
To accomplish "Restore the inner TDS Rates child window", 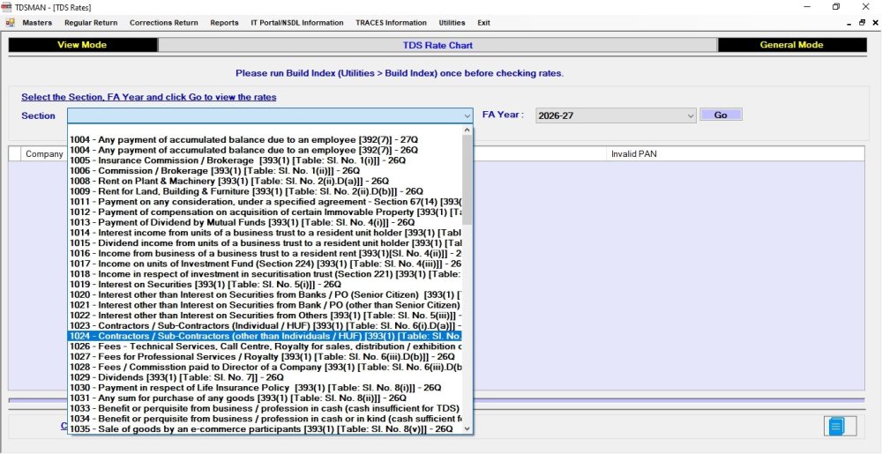I will coord(862,23).
